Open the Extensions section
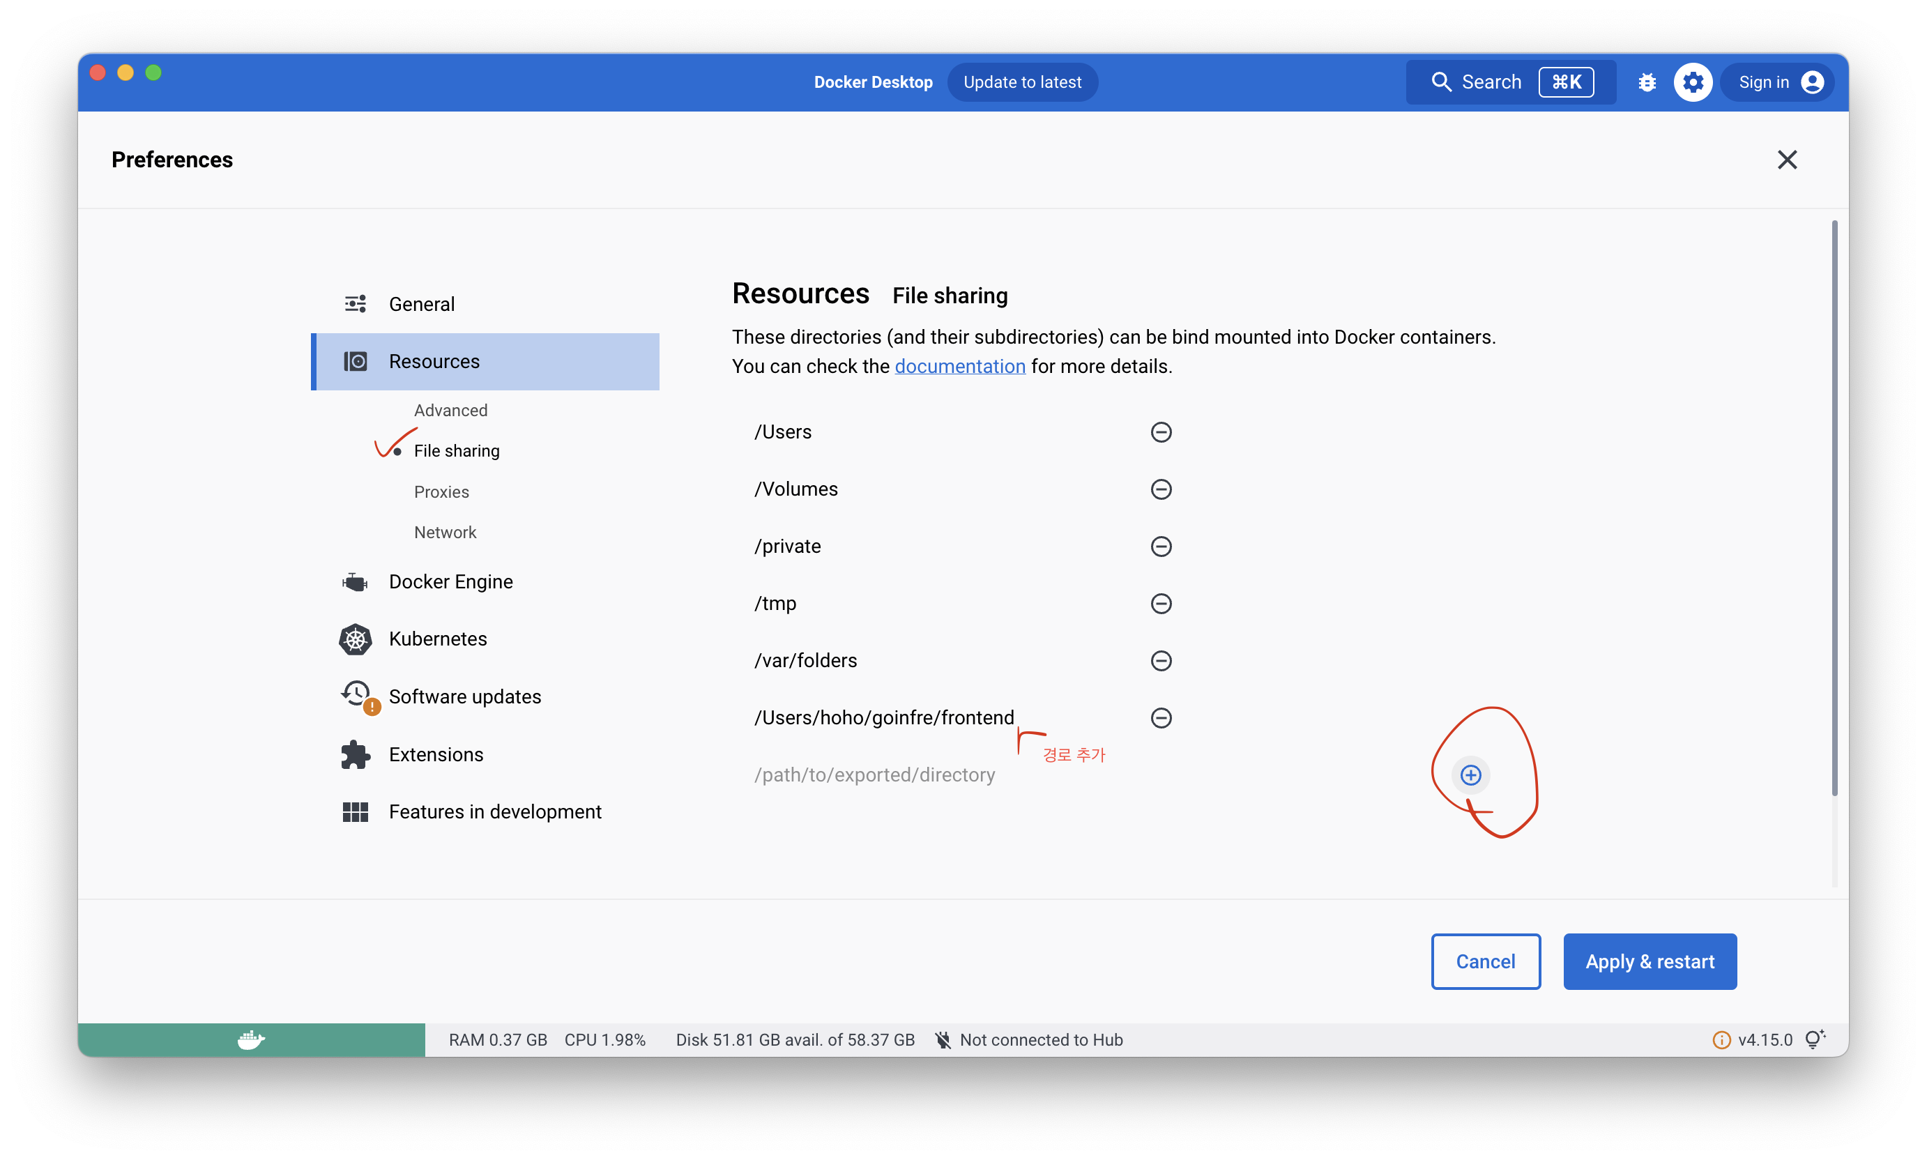Screen dimensions: 1927x1160 tap(485, 754)
